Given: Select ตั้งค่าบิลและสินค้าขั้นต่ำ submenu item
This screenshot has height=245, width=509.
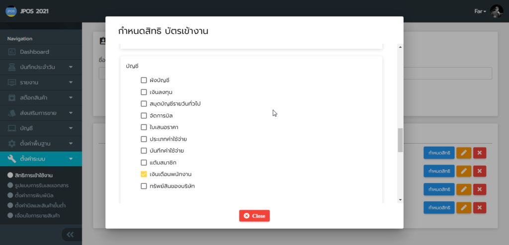Looking at the screenshot, I should pyautogui.click(x=41, y=206).
